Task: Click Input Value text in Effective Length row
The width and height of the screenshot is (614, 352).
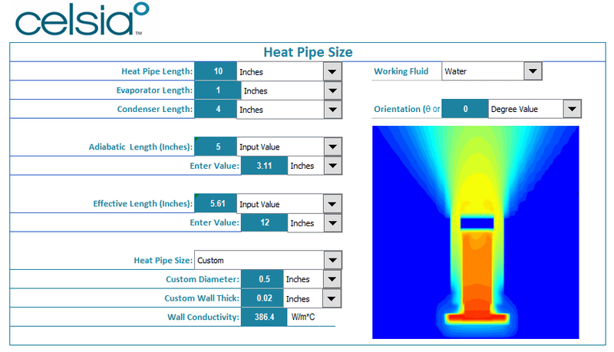Action: 259,204
